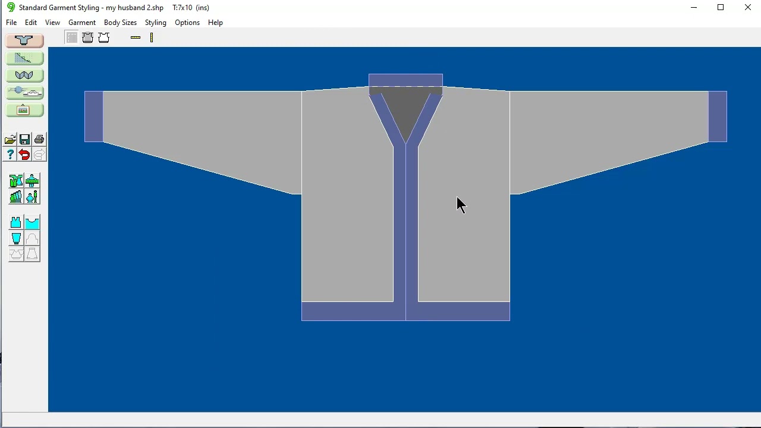Toggle the outline garment view on the toolbar
Screen dimensions: 761x428
104,37
